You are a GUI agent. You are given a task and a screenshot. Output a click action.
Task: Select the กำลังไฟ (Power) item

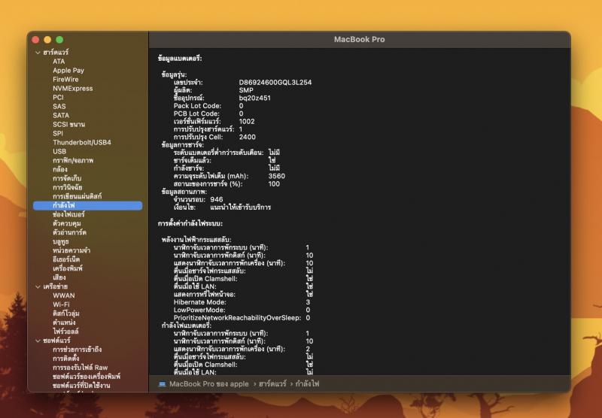pos(63,205)
